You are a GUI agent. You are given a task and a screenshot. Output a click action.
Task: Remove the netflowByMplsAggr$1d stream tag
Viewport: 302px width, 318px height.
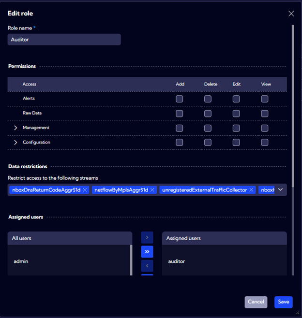pyautogui.click(x=152, y=190)
